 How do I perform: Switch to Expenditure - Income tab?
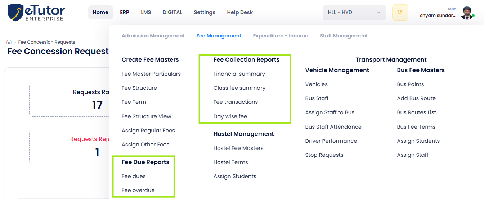pos(281,36)
